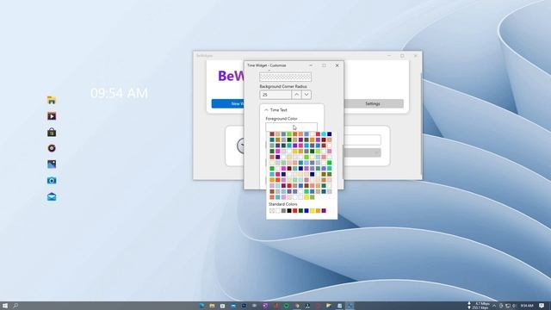Launch the Movies & TV shortcut icon
The width and height of the screenshot is (551, 310).
click(52, 116)
